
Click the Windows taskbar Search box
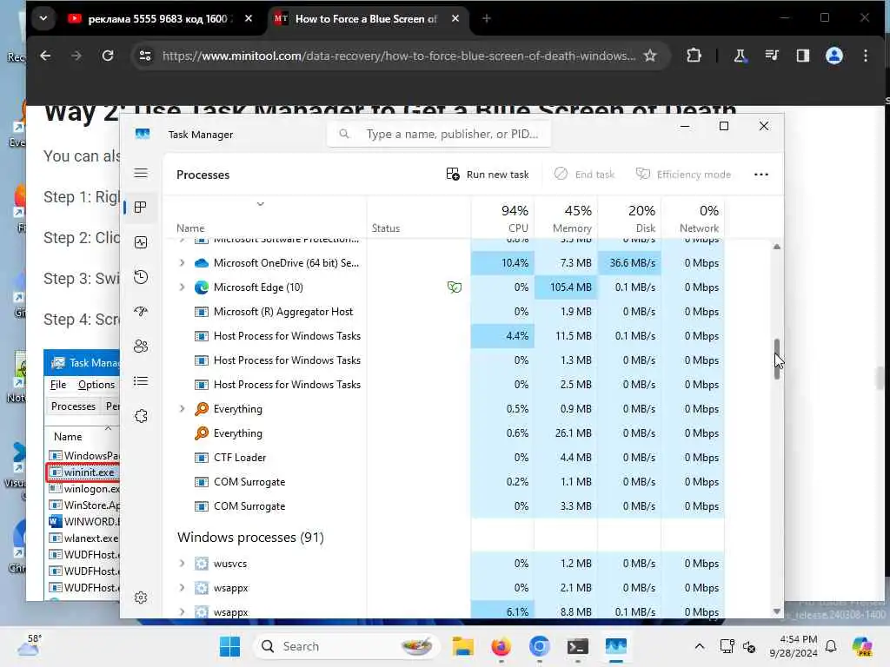tap(345, 646)
